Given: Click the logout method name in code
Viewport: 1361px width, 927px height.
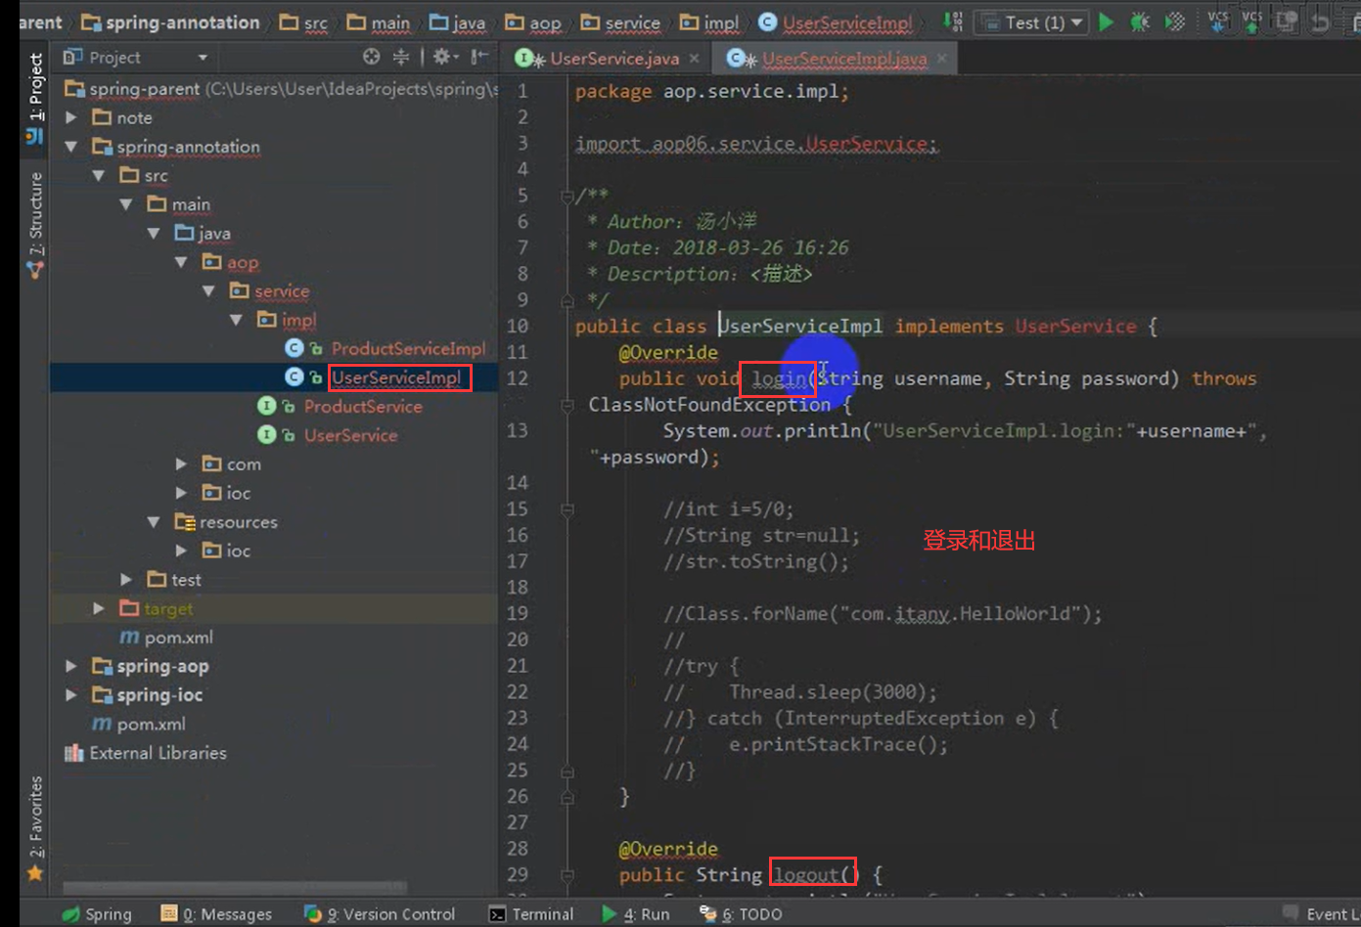Looking at the screenshot, I should pos(806,875).
